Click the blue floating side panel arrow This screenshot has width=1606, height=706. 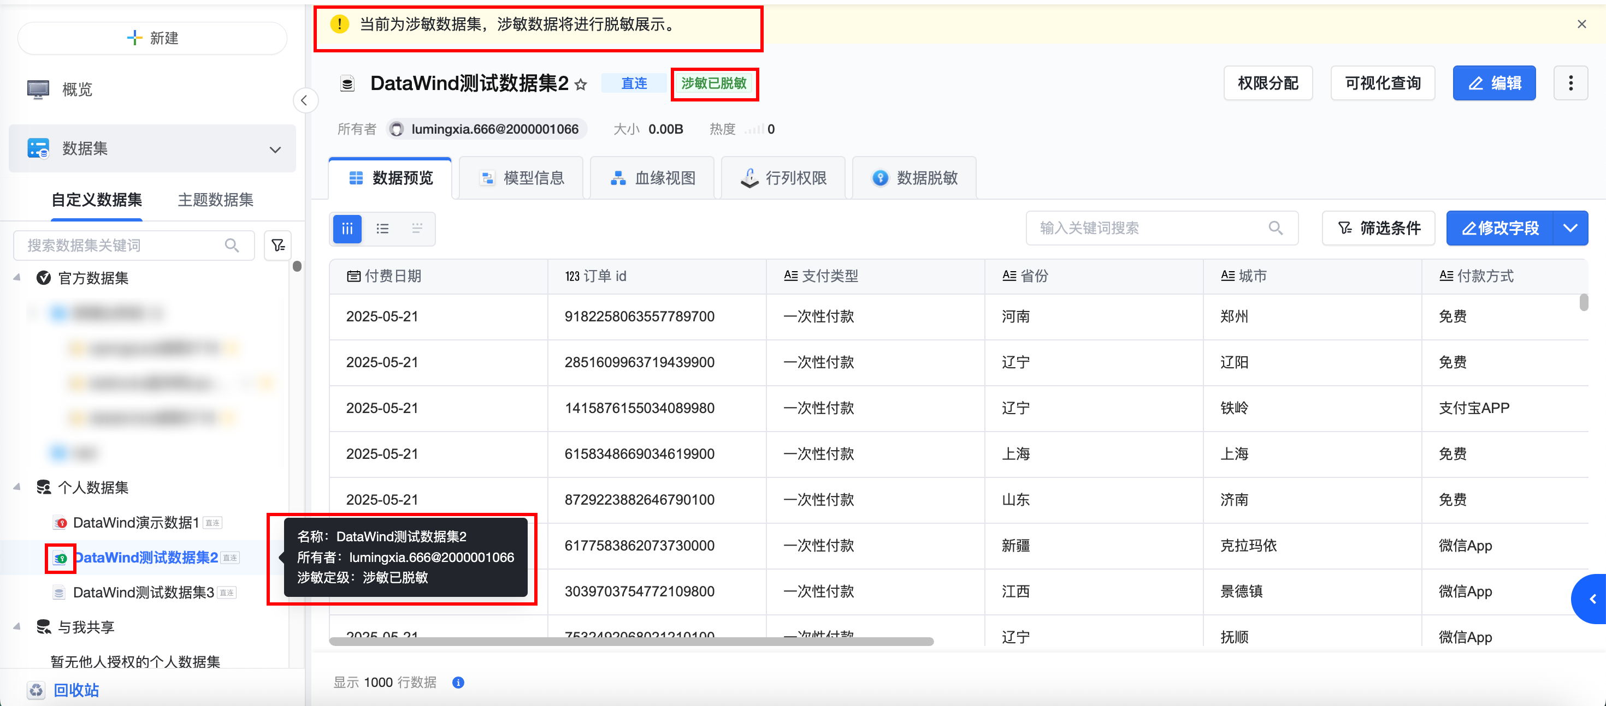click(1592, 599)
